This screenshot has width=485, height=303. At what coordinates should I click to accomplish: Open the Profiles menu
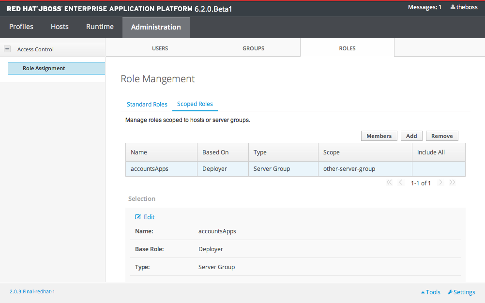click(21, 27)
